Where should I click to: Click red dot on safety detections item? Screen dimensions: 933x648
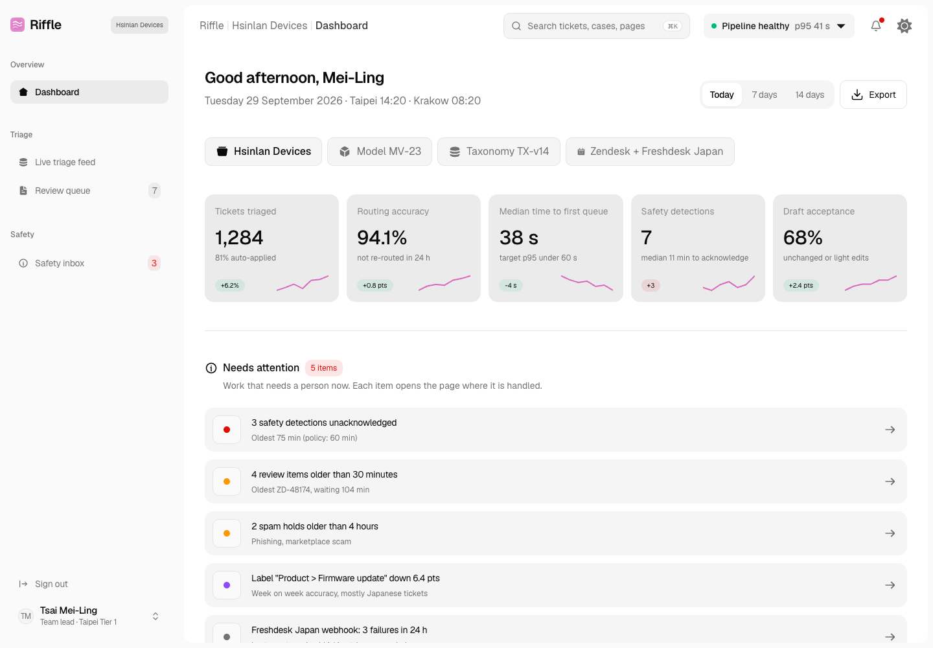[x=227, y=430]
